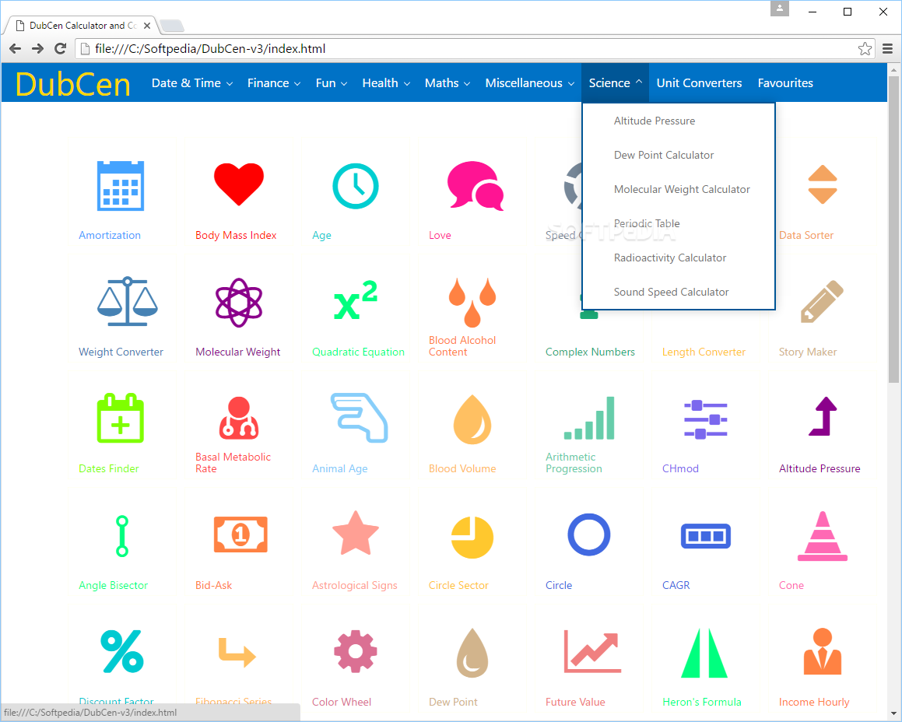The image size is (902, 722).
Task: Click the Basal Metabolic Rate doctor icon
Action: pyautogui.click(x=239, y=419)
